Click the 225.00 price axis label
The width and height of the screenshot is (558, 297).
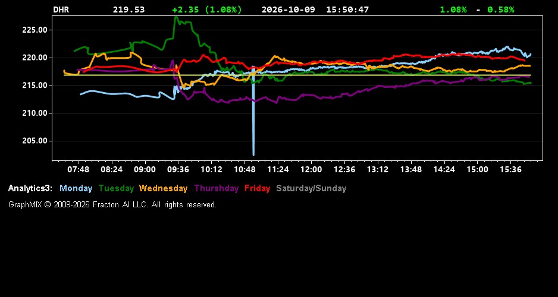click(x=35, y=30)
